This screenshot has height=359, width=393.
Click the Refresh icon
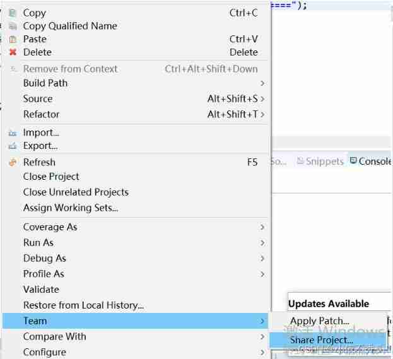(13, 162)
